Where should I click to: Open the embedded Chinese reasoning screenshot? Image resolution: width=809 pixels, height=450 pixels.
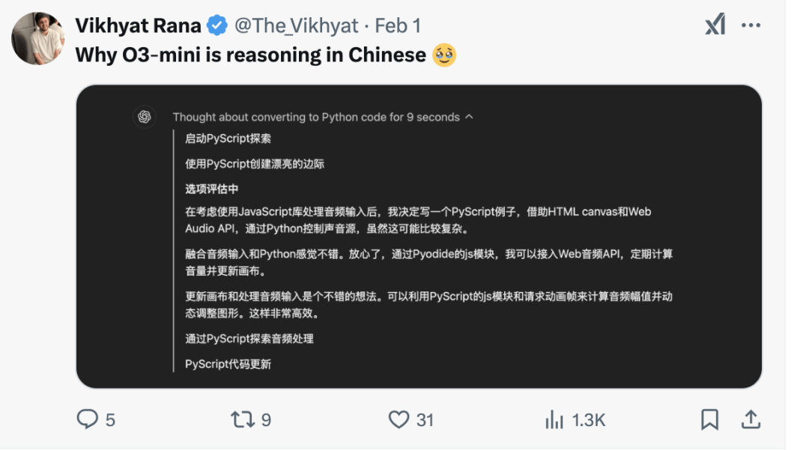click(419, 237)
